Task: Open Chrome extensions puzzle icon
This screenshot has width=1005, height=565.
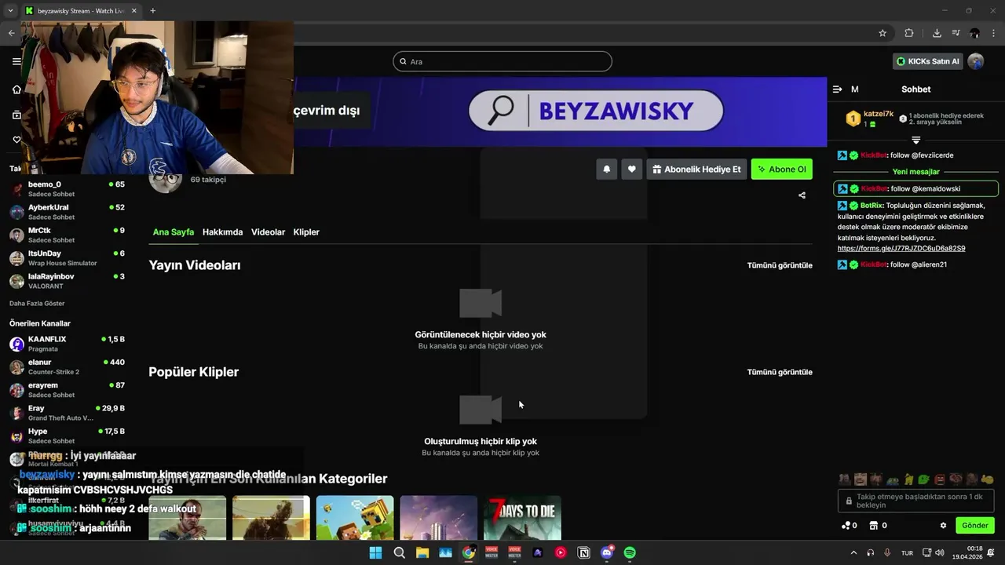Action: click(x=909, y=33)
